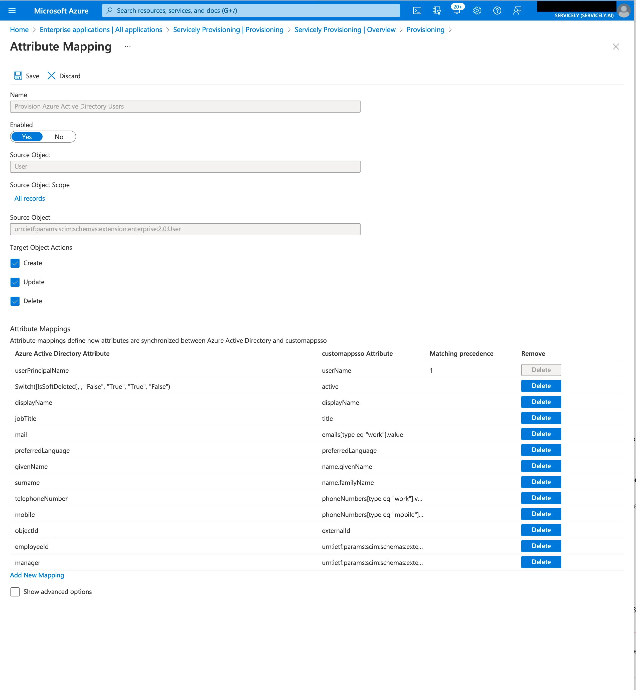This screenshot has height=690, width=636.
Task: Set Enabled toggle to No
Action: [x=59, y=137]
